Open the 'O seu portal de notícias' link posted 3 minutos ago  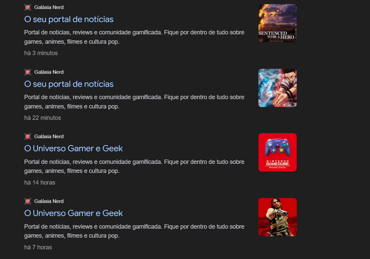point(69,19)
